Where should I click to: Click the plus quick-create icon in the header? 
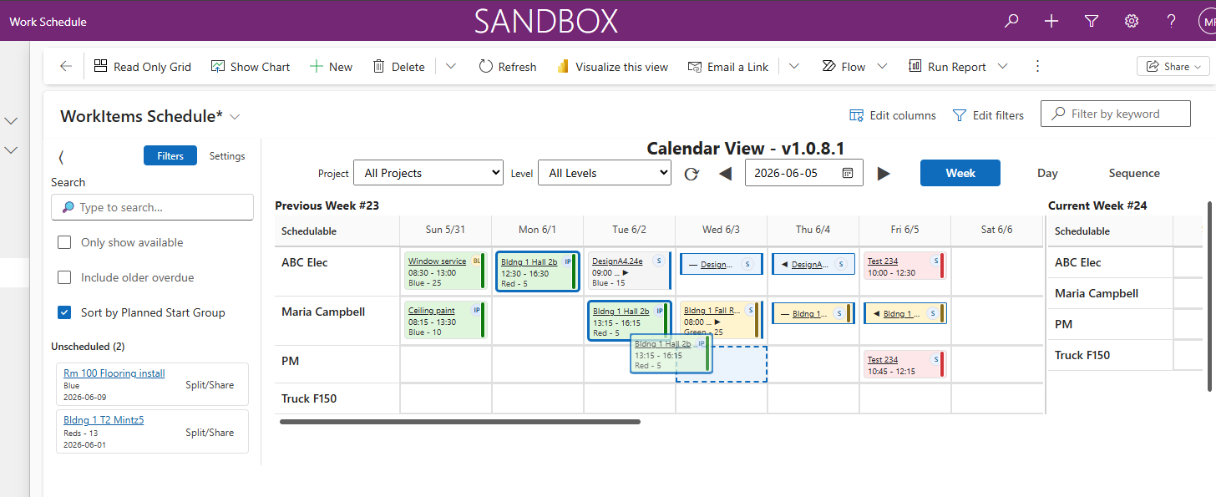pyautogui.click(x=1051, y=21)
